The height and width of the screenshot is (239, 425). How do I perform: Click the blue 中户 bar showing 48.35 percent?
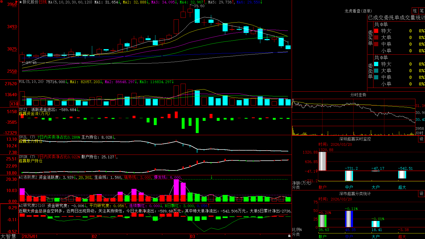[349, 219]
